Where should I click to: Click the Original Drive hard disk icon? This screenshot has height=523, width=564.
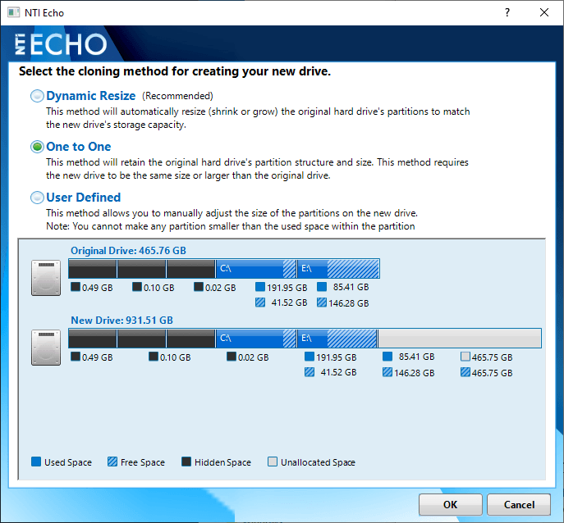click(x=45, y=278)
